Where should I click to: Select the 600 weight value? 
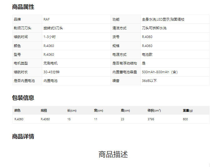pyautogui.click(x=185, y=119)
